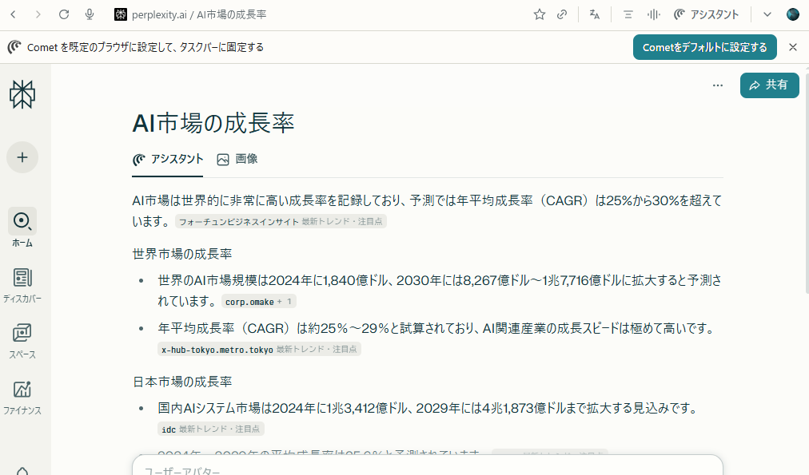Click the 共有 share button
Viewport: 809px width, 475px height.
coord(769,85)
